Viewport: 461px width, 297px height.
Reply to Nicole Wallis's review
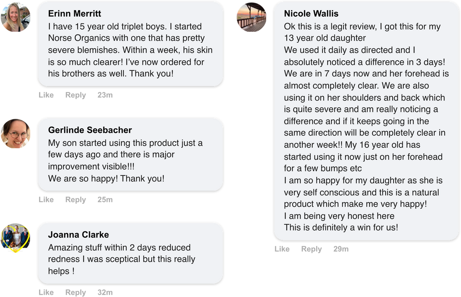click(x=312, y=249)
